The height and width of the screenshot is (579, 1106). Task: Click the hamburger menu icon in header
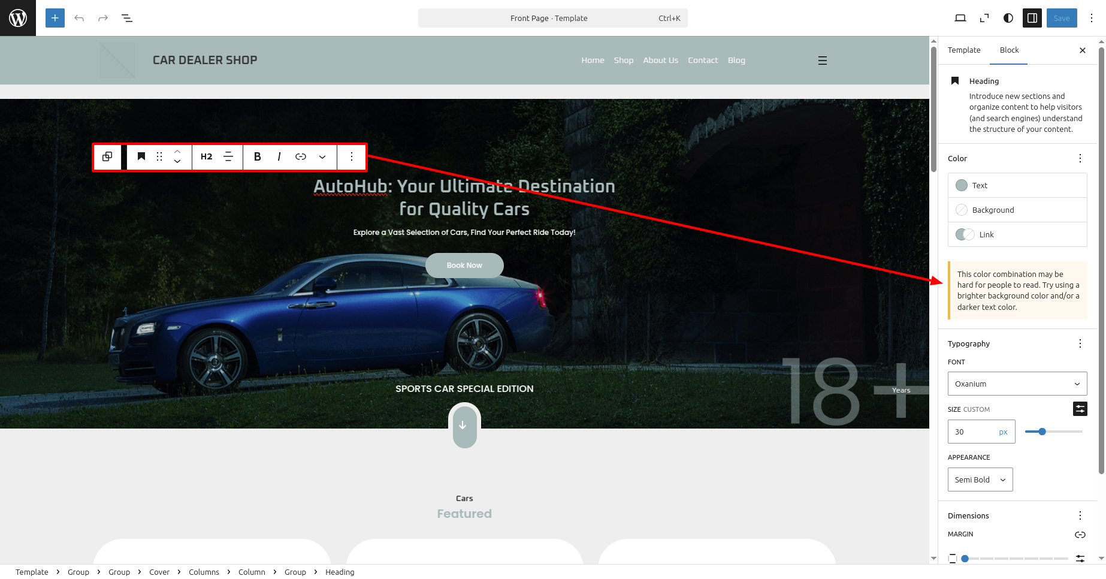click(823, 61)
